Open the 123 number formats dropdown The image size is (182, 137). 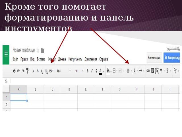[51, 71]
